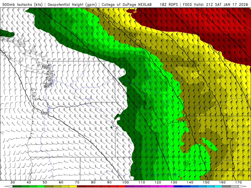Click the 70 knot legend label

pyautogui.click(x=77, y=182)
